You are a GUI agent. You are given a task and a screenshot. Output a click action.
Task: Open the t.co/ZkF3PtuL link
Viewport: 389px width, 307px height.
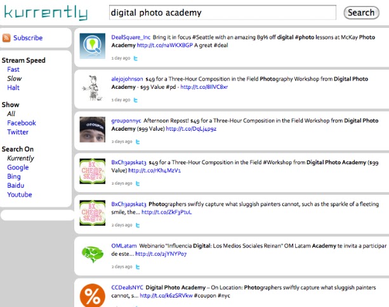tap(166, 212)
